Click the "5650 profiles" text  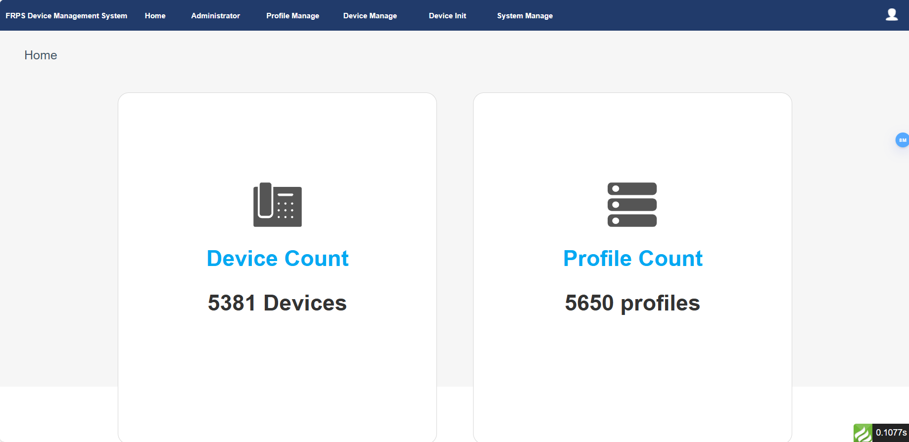pyautogui.click(x=632, y=303)
